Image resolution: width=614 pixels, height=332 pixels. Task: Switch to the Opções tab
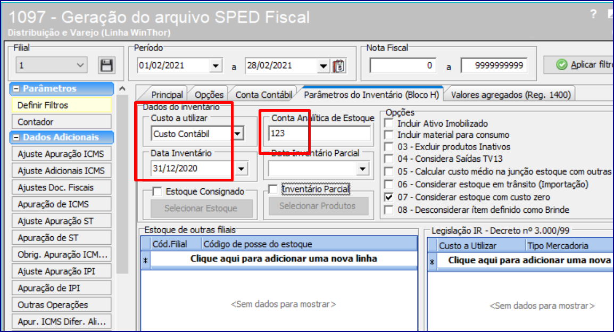tap(209, 95)
